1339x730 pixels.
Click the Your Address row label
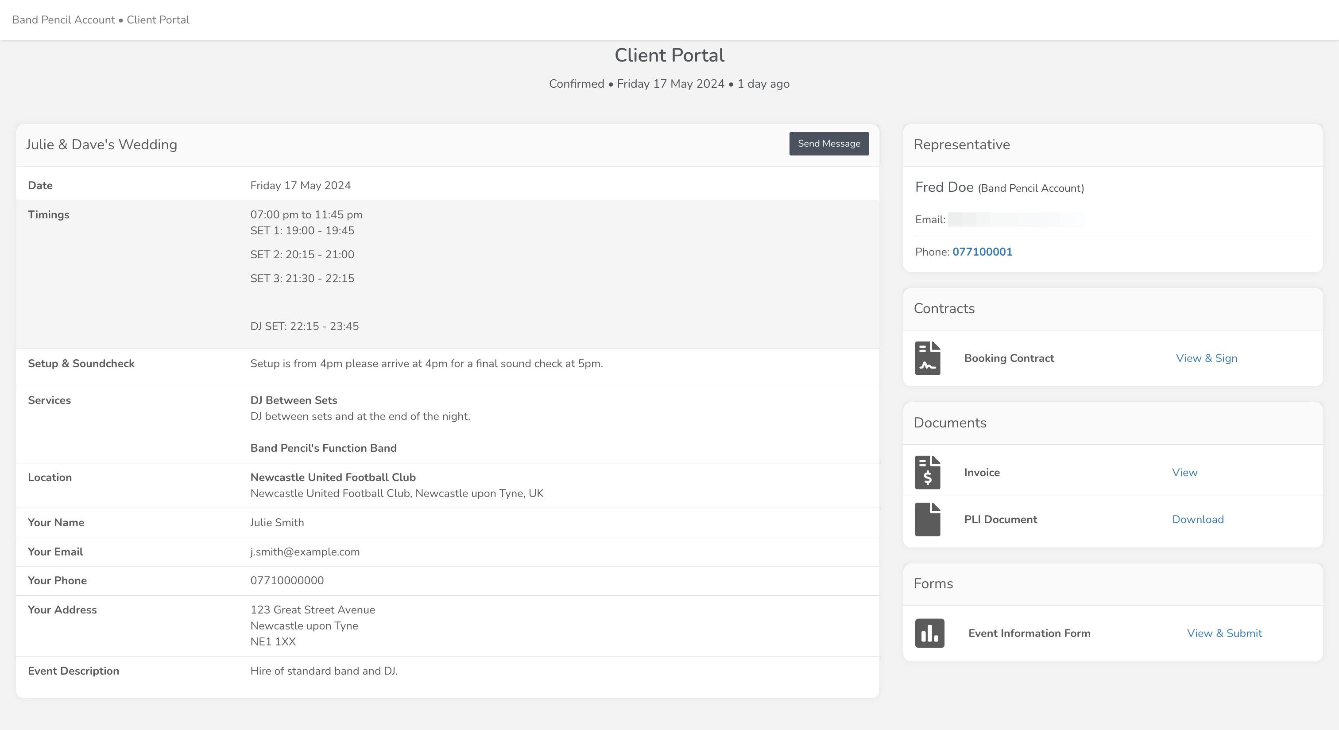(x=62, y=610)
